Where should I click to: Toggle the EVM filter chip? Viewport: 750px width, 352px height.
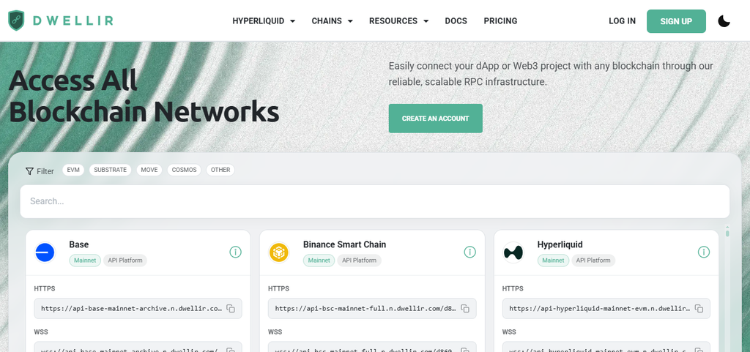point(73,170)
